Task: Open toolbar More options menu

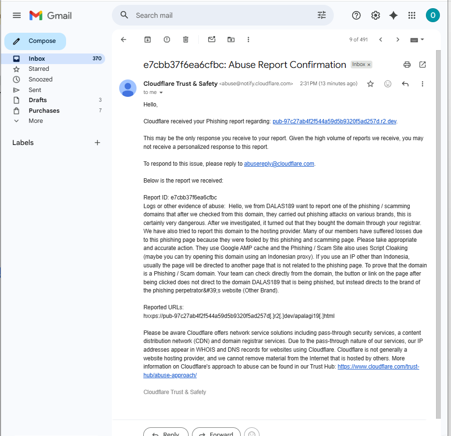Action: 248,40
